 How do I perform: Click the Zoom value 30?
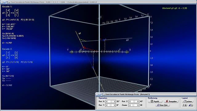[x=141, y=105]
